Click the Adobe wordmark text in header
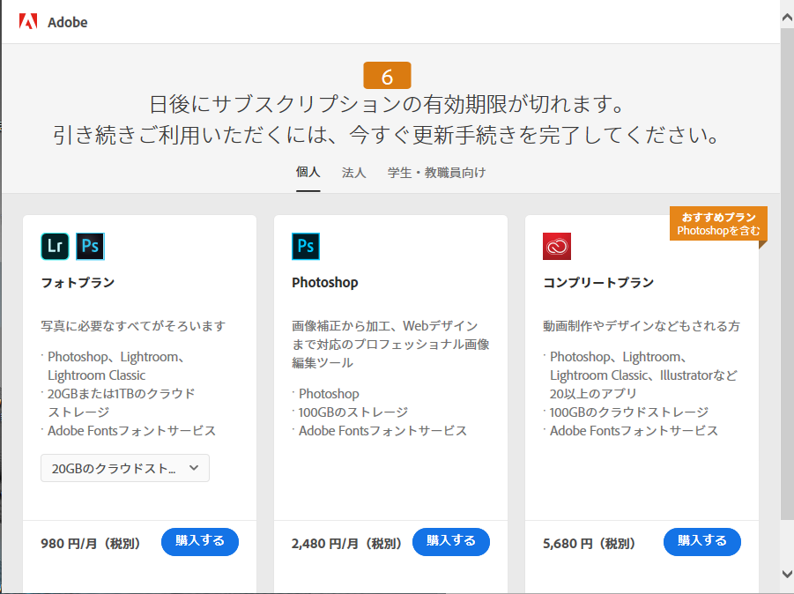This screenshot has height=594, width=794. pyautogui.click(x=67, y=22)
